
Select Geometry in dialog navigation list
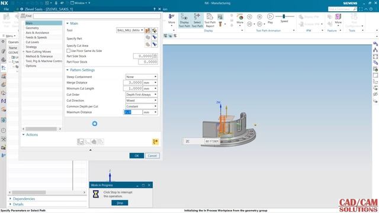tap(32, 28)
